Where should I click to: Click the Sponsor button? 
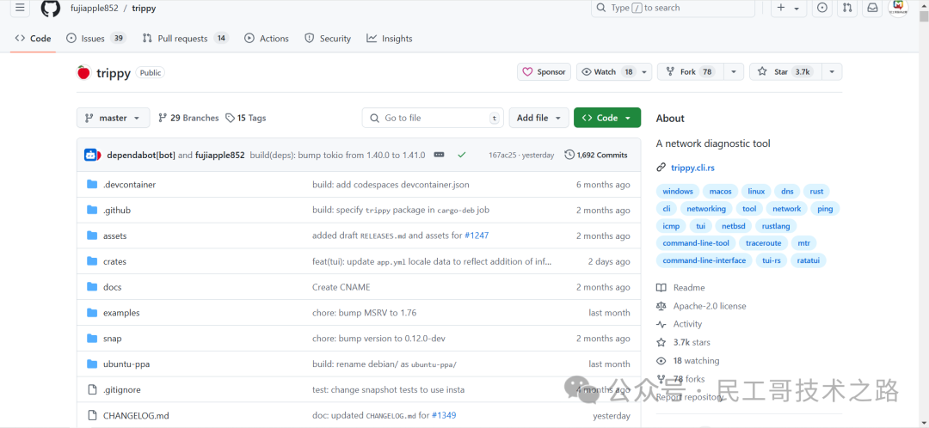(544, 71)
